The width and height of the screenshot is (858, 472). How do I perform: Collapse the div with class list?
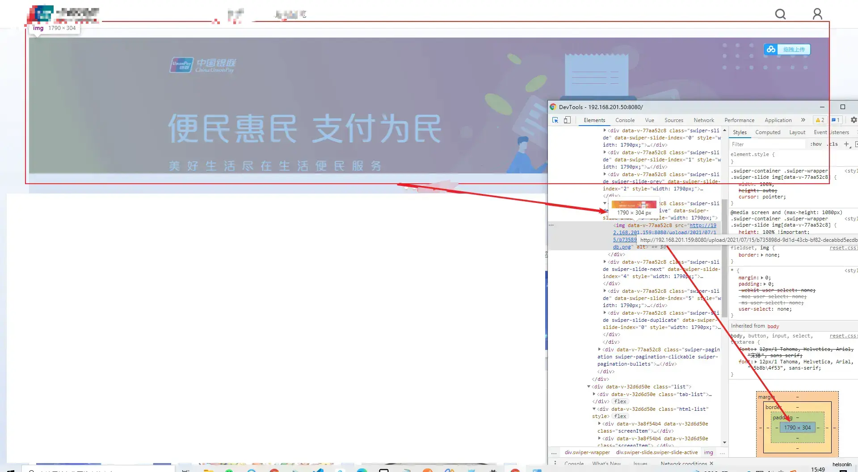[x=589, y=387]
